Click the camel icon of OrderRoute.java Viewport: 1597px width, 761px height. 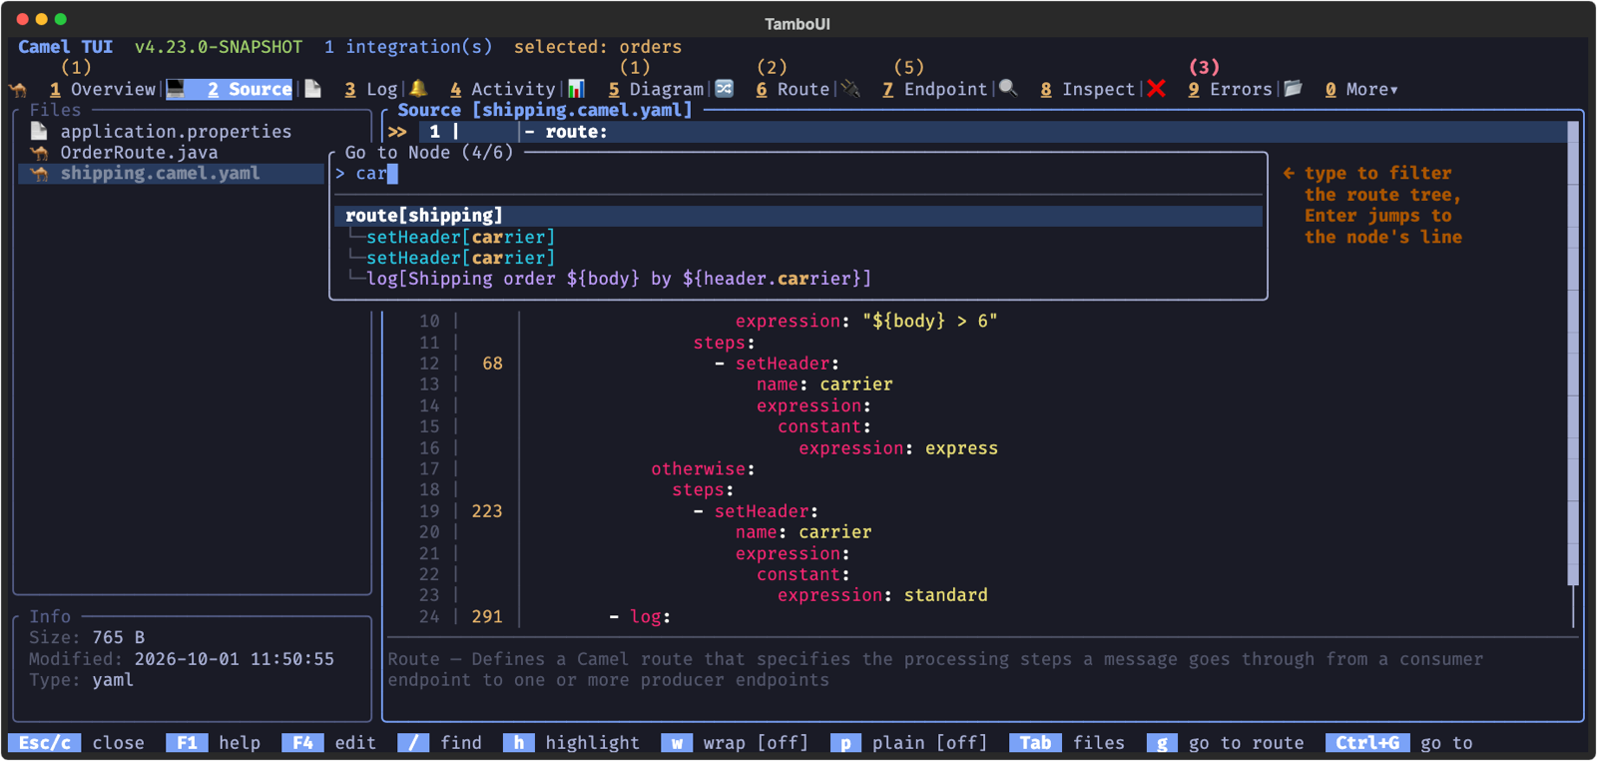click(39, 153)
